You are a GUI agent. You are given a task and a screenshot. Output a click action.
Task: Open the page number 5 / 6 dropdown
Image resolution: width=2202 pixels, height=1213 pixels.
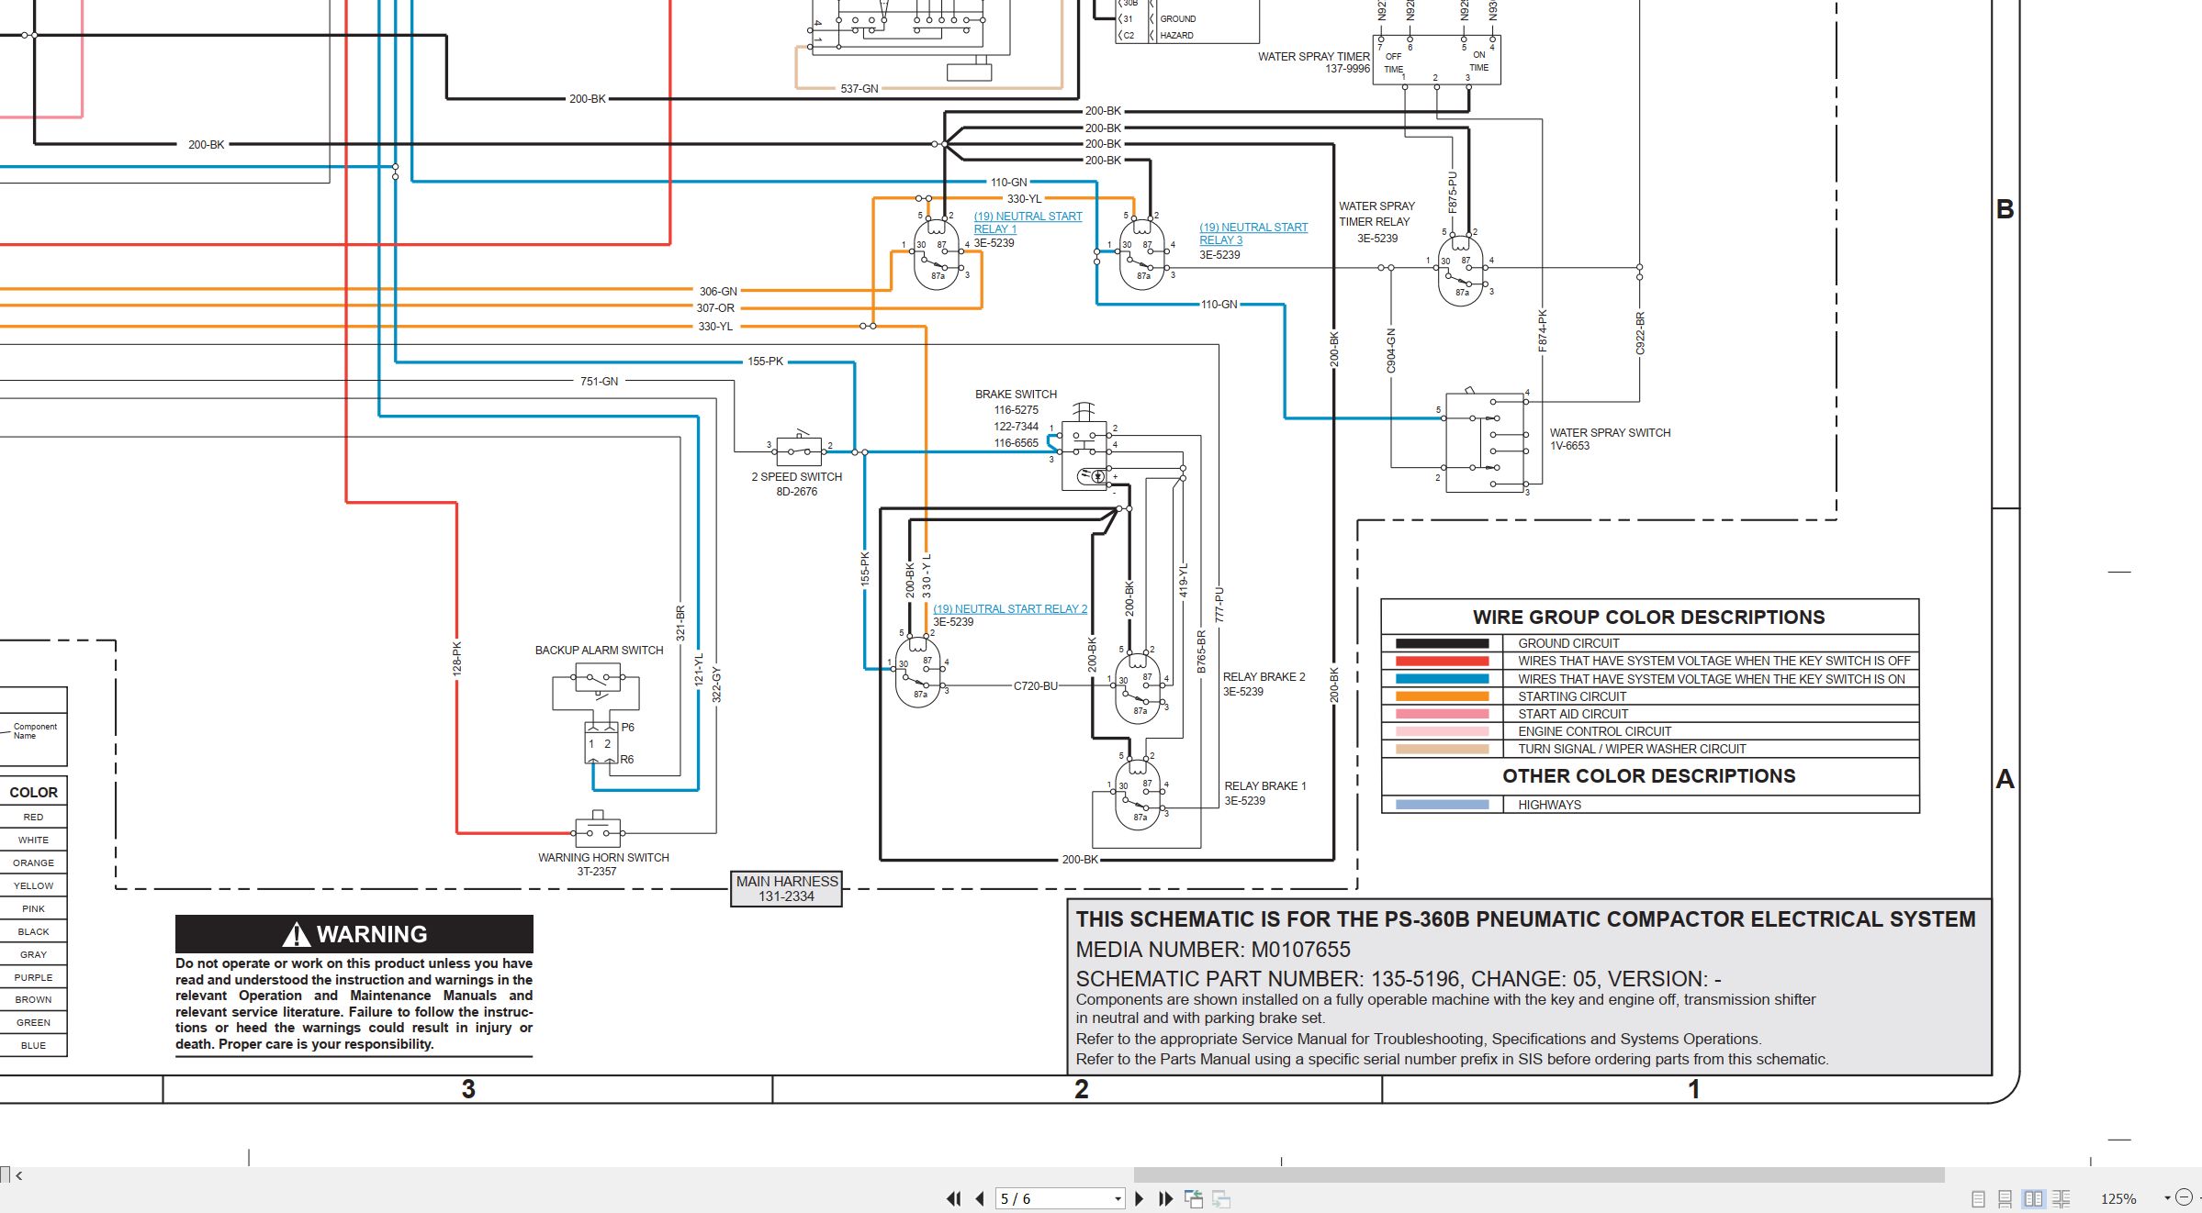(x=1118, y=1198)
